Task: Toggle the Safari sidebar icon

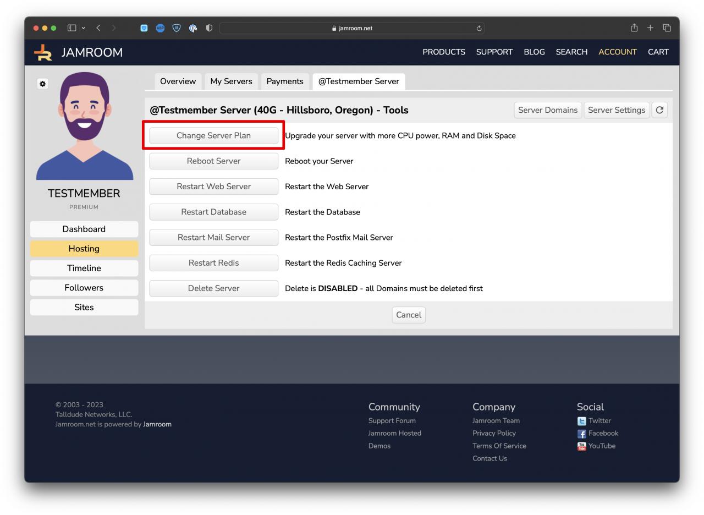Action: tap(71, 28)
